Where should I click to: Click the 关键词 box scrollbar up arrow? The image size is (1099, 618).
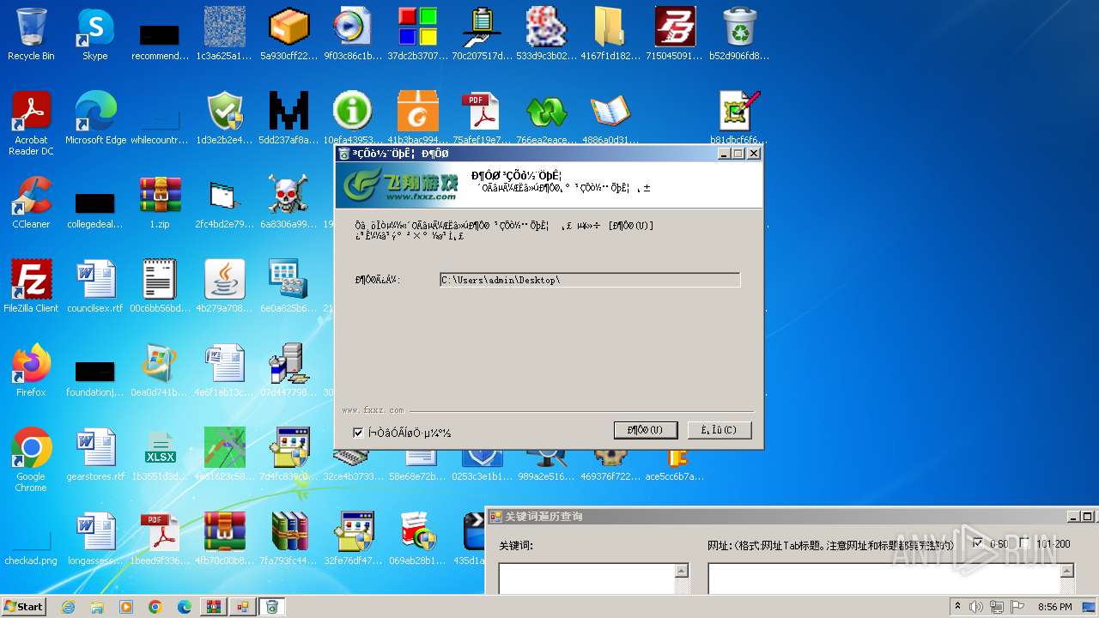pos(682,571)
